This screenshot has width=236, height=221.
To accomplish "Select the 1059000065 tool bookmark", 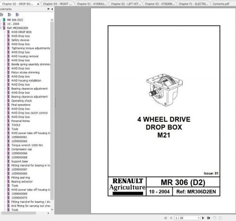I will (x=19, y=141).
